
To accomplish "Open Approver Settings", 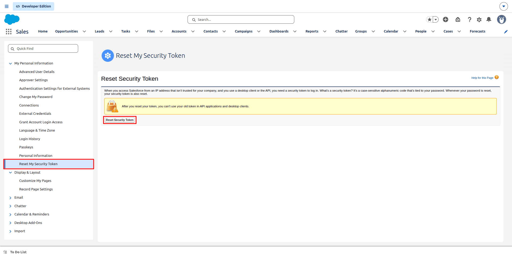I will [33, 80].
